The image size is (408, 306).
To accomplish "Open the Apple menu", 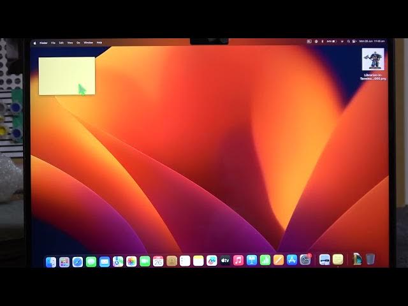I will (36, 42).
